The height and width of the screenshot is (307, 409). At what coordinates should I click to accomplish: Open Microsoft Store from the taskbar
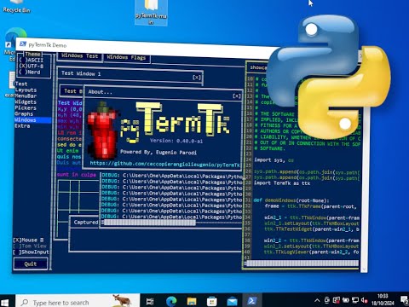[212, 301]
